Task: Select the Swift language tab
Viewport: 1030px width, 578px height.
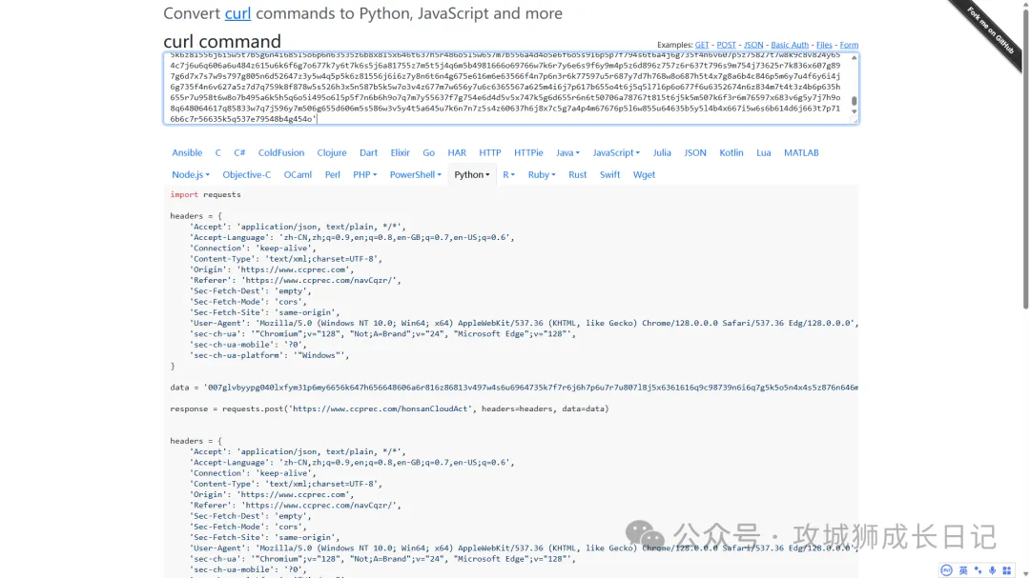Action: (609, 174)
